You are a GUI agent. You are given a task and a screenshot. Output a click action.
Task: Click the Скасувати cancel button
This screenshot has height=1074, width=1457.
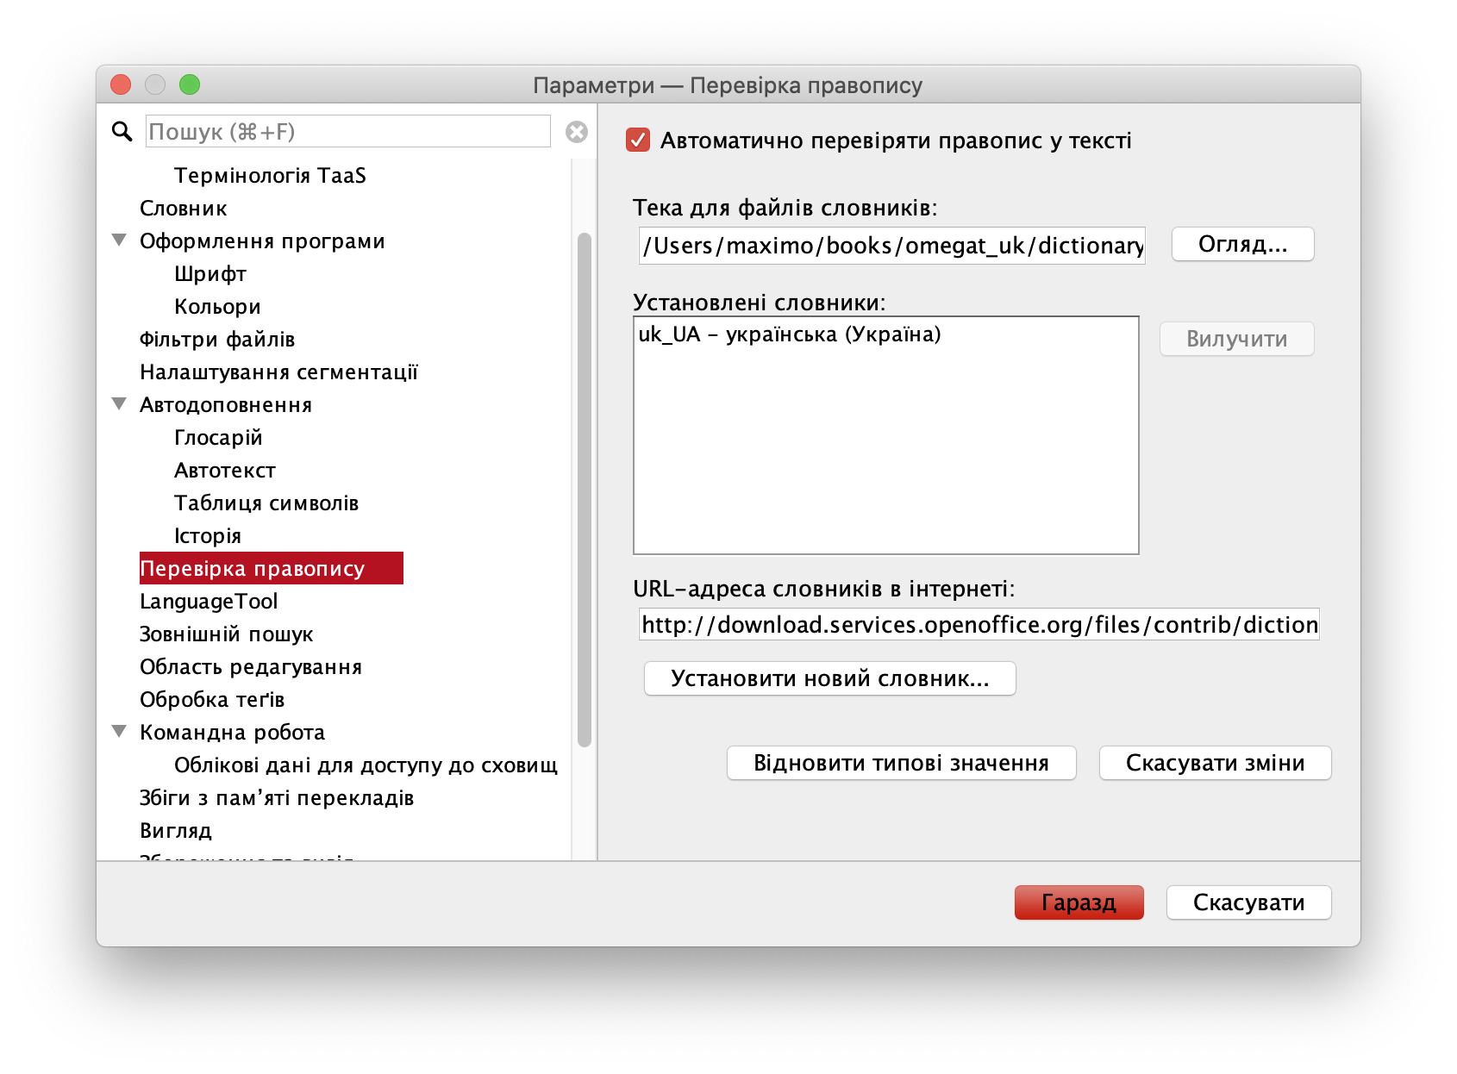click(x=1248, y=902)
